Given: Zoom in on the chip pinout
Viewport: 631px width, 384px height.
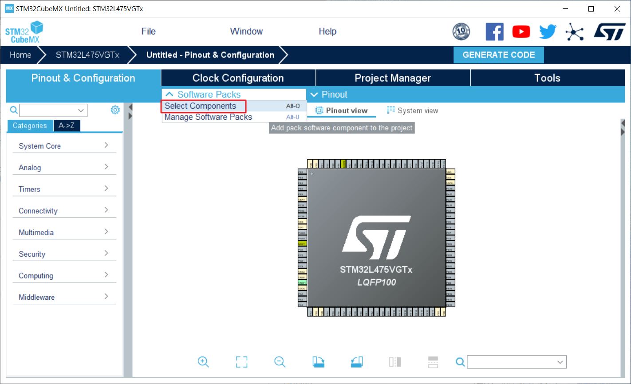Looking at the screenshot, I should (x=203, y=362).
